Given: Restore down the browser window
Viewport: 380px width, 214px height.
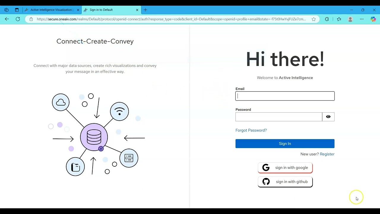Looking at the screenshot, I should pyautogui.click(x=363, y=10).
